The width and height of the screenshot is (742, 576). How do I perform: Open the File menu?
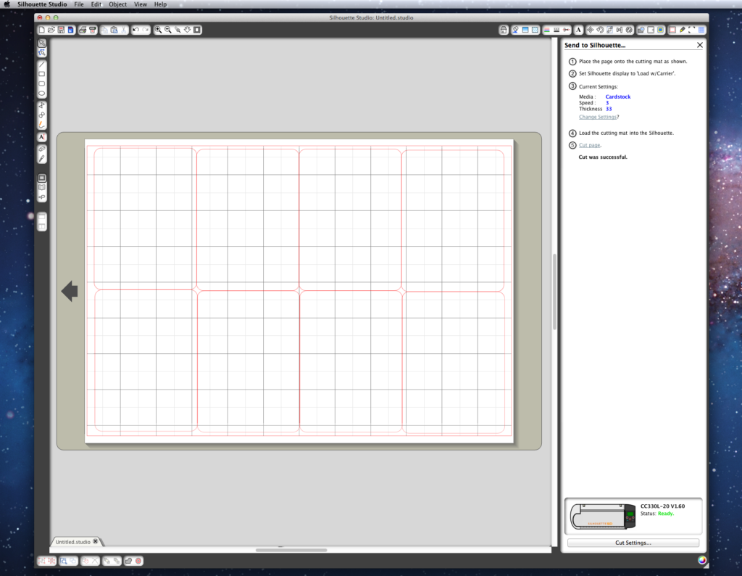[x=78, y=4]
